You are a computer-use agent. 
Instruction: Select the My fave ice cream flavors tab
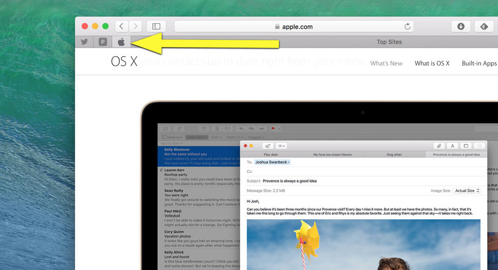(x=332, y=155)
